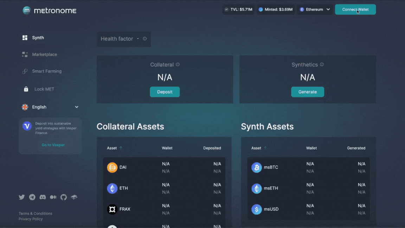Open the Twitter social icon
Viewport: 405px width, 228px height.
[22, 197]
